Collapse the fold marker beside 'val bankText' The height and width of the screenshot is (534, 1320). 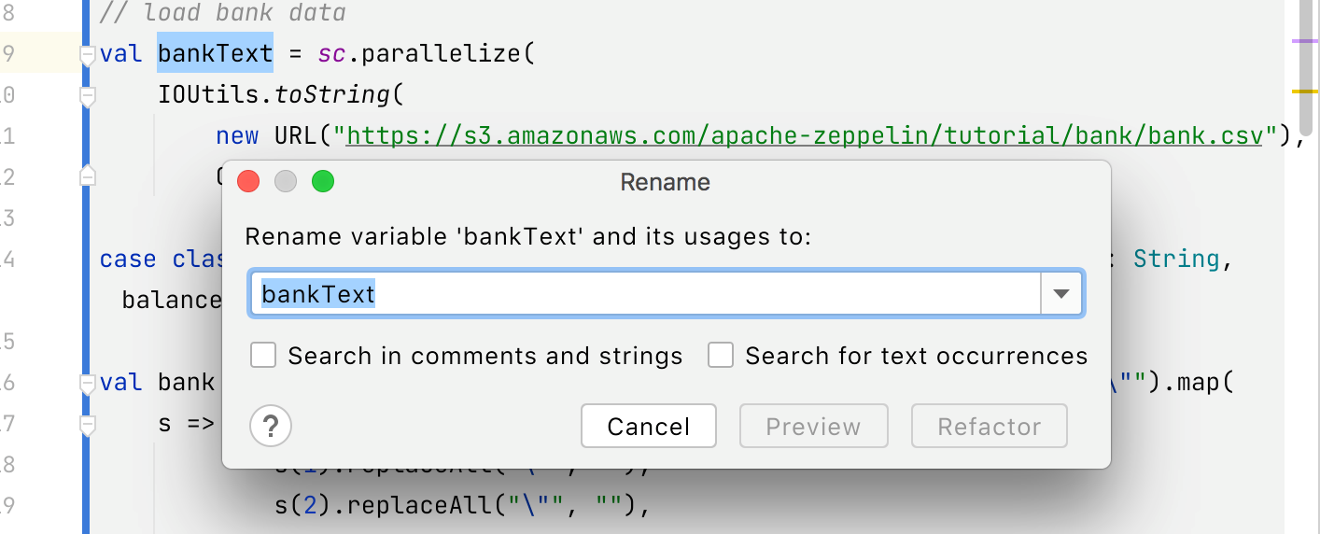[x=89, y=55]
